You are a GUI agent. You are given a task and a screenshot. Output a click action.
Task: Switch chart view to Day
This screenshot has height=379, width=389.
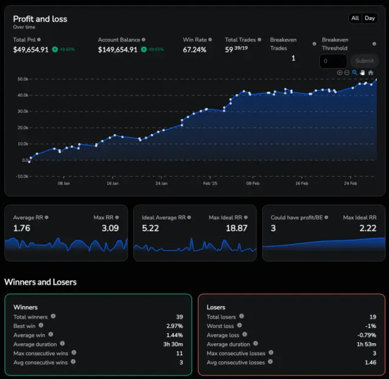coord(370,18)
